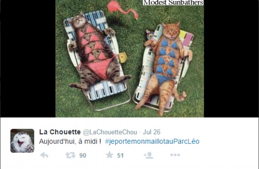The image size is (259, 169).
Task: Click the tweet text Aujourd'hui, à midi
Action: 70,141
